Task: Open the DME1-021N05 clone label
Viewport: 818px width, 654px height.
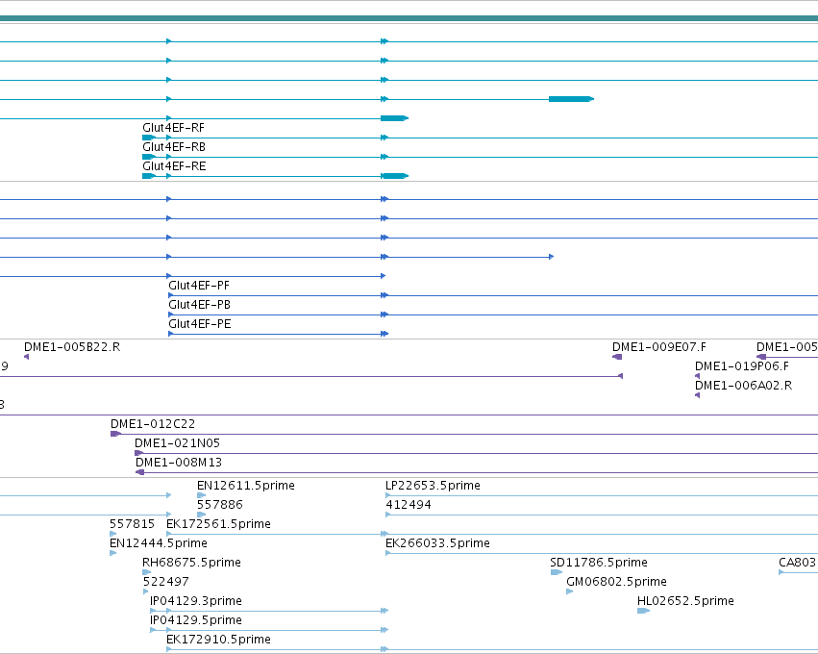Action: [x=178, y=443]
